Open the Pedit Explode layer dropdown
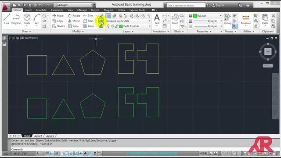The width and height of the screenshot is (281, 158). pyautogui.click(x=128, y=26)
